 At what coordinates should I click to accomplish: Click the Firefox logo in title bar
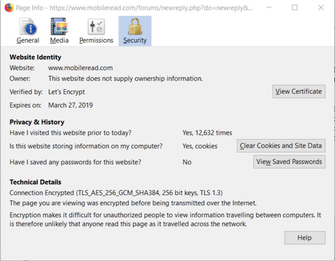click(x=8, y=8)
